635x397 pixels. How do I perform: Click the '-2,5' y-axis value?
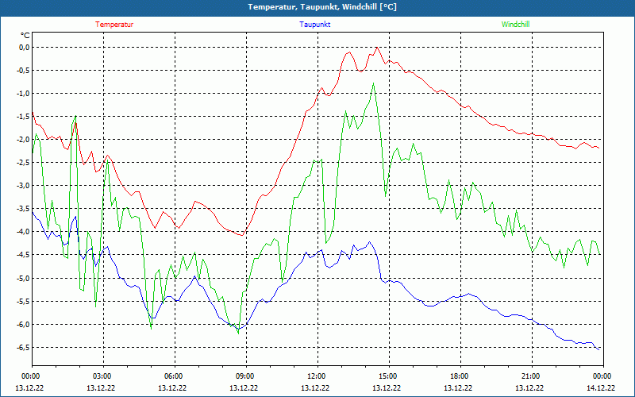[x=24, y=163]
